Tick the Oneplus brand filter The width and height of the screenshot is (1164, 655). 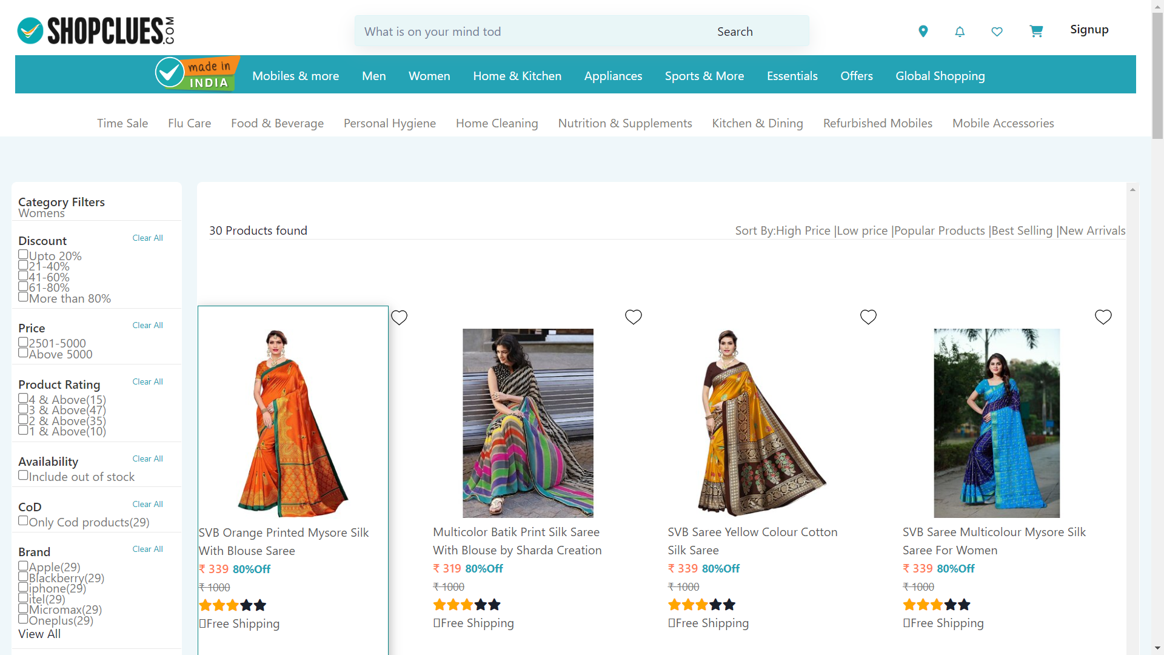23,619
